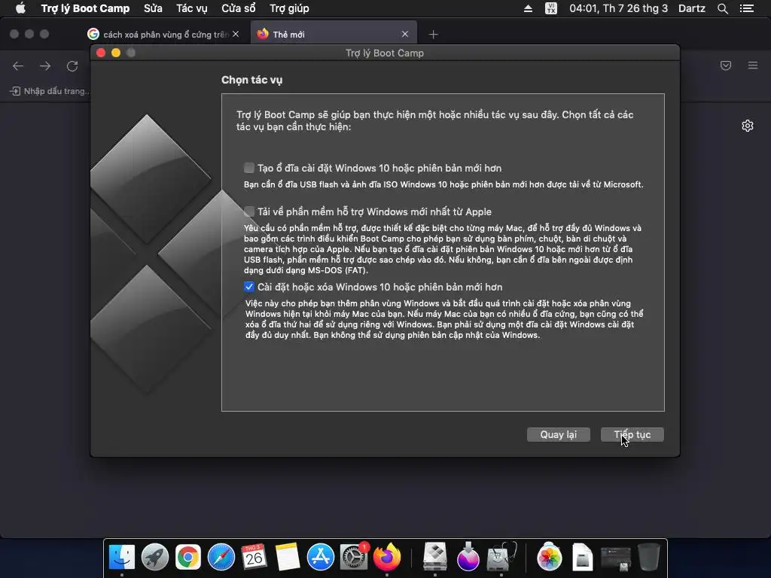Open the "Cửa sổ" menu
This screenshot has width=771, height=578.
[x=239, y=8]
